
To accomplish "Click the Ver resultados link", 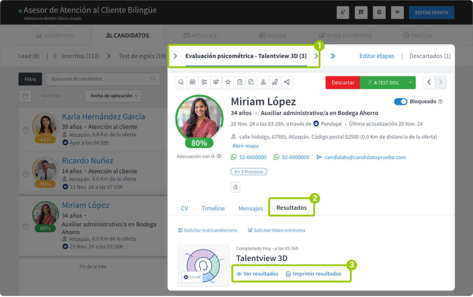I will (257, 274).
